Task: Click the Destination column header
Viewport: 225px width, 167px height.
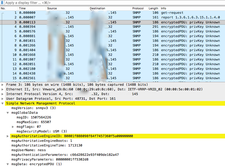Action: point(97,8)
